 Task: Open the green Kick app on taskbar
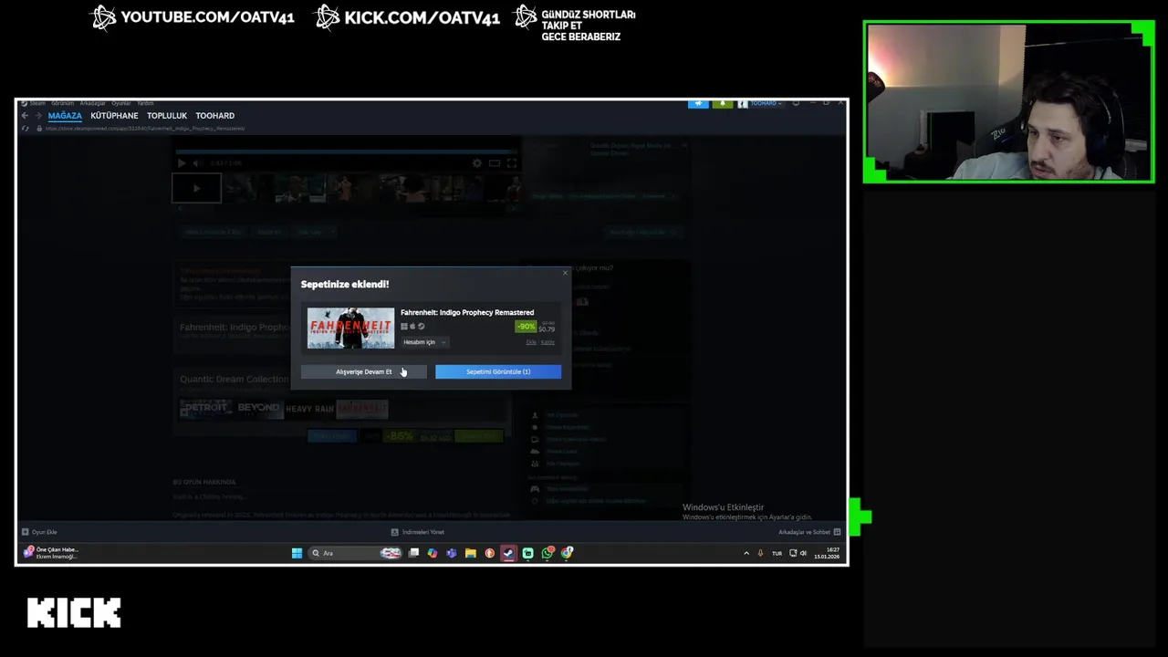[x=527, y=553]
